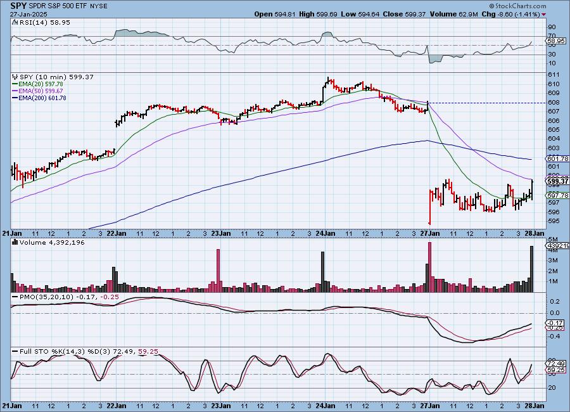Click the 0.2 level on the PMO axis
Screen dimensions: 570x412
[x=554, y=301]
